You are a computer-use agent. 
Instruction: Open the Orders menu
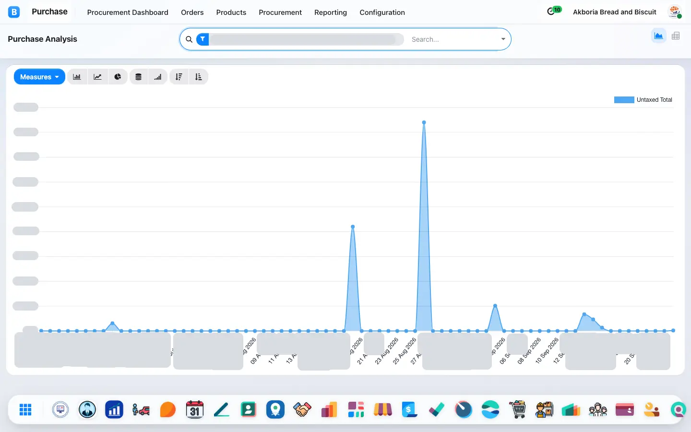point(192,12)
